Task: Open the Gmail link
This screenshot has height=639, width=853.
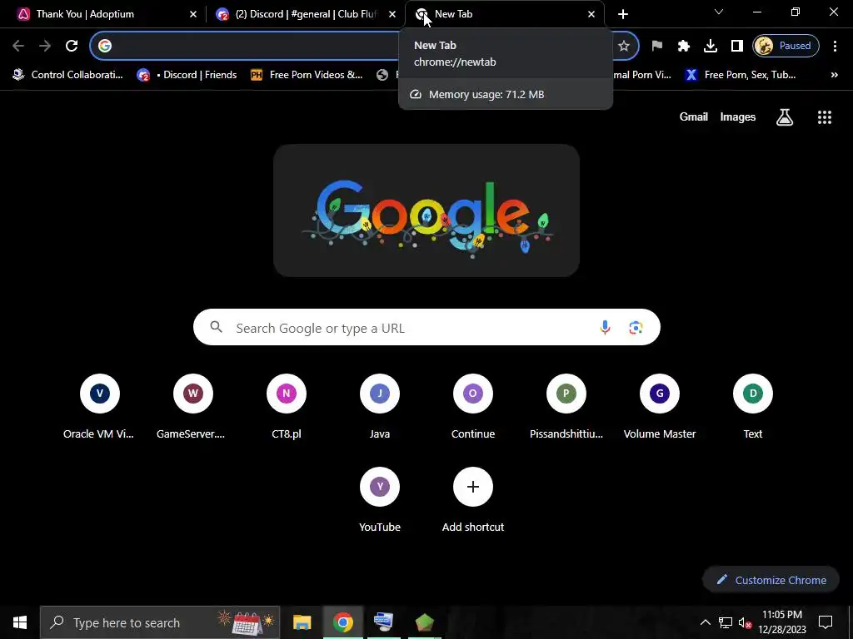Action: click(693, 116)
